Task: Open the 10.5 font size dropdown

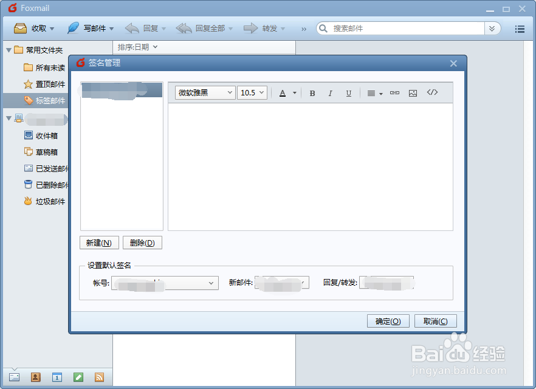Action: click(x=252, y=92)
